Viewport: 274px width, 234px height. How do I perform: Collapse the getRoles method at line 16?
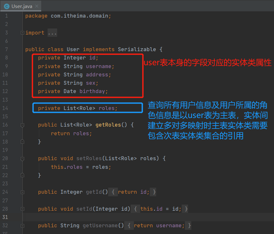click(x=22, y=125)
